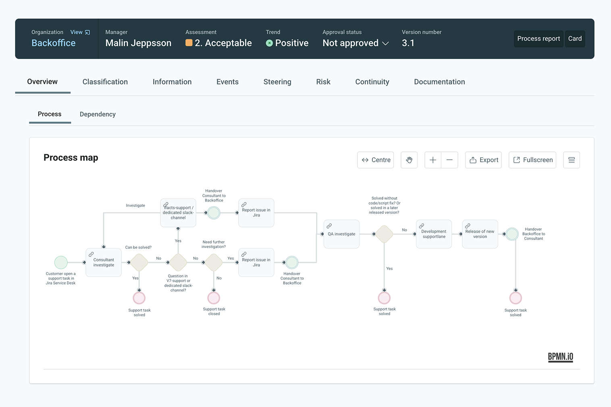Select the Can be solved? gateway diamond
This screenshot has height=407, width=611.
click(x=139, y=262)
